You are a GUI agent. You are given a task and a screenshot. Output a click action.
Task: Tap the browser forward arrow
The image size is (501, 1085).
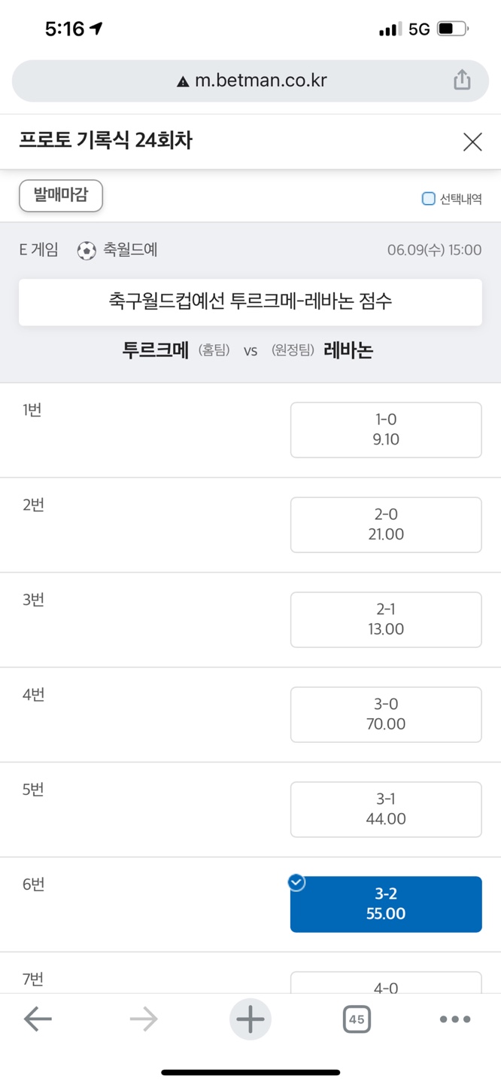point(143,1019)
